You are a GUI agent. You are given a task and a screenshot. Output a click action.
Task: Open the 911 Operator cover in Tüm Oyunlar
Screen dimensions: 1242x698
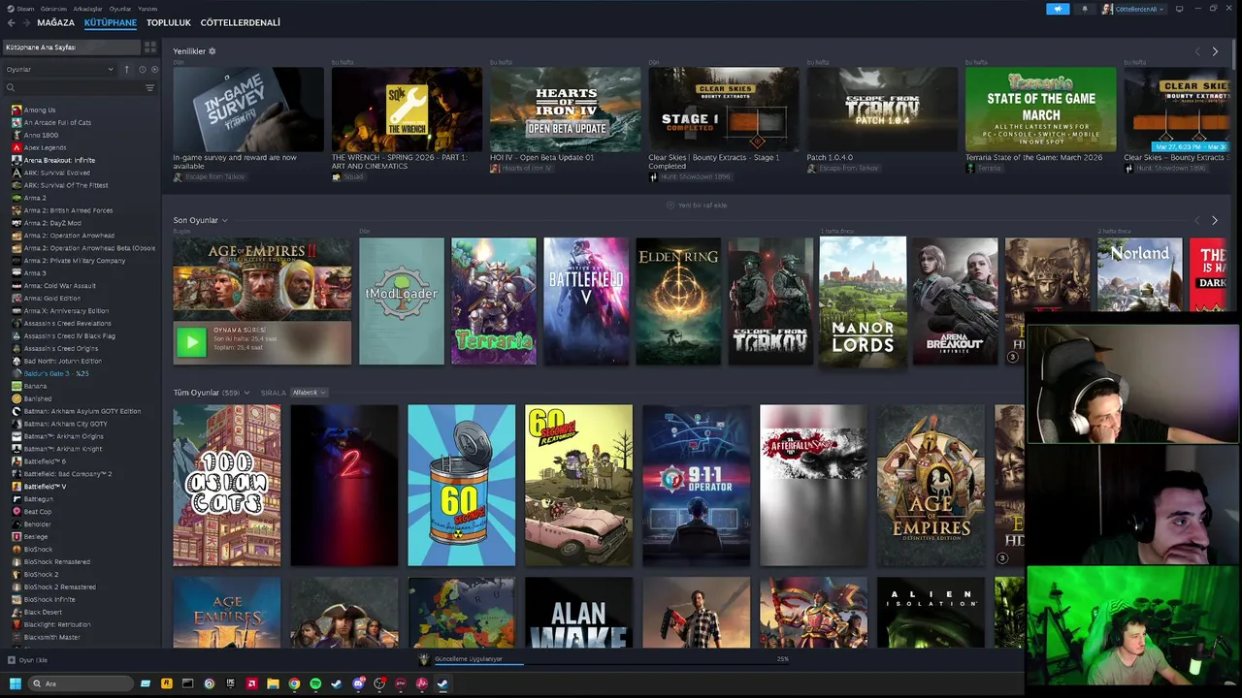(x=696, y=486)
